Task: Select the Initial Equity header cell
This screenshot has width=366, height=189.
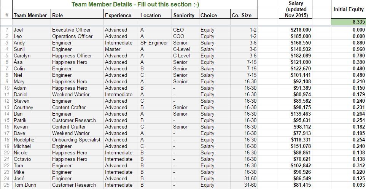Action: (348, 10)
